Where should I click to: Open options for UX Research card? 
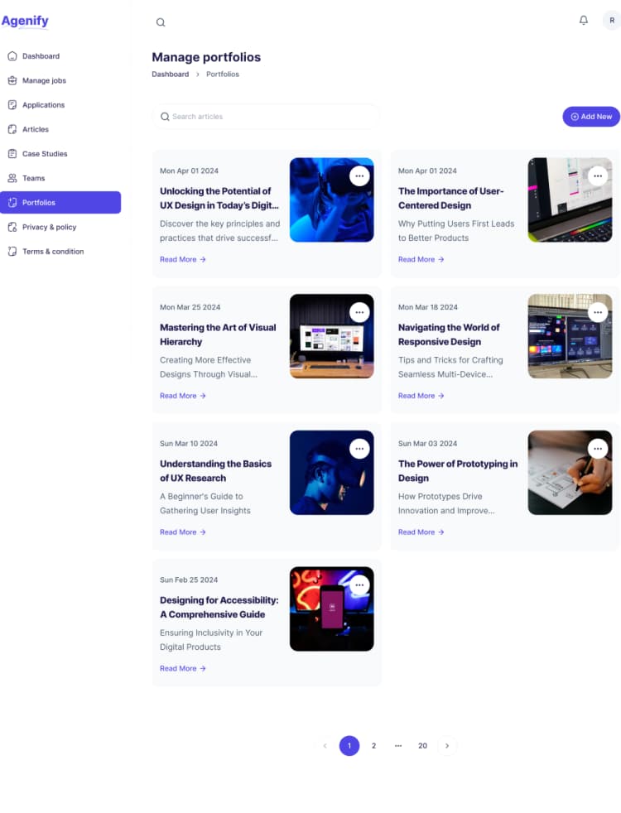[x=359, y=449]
